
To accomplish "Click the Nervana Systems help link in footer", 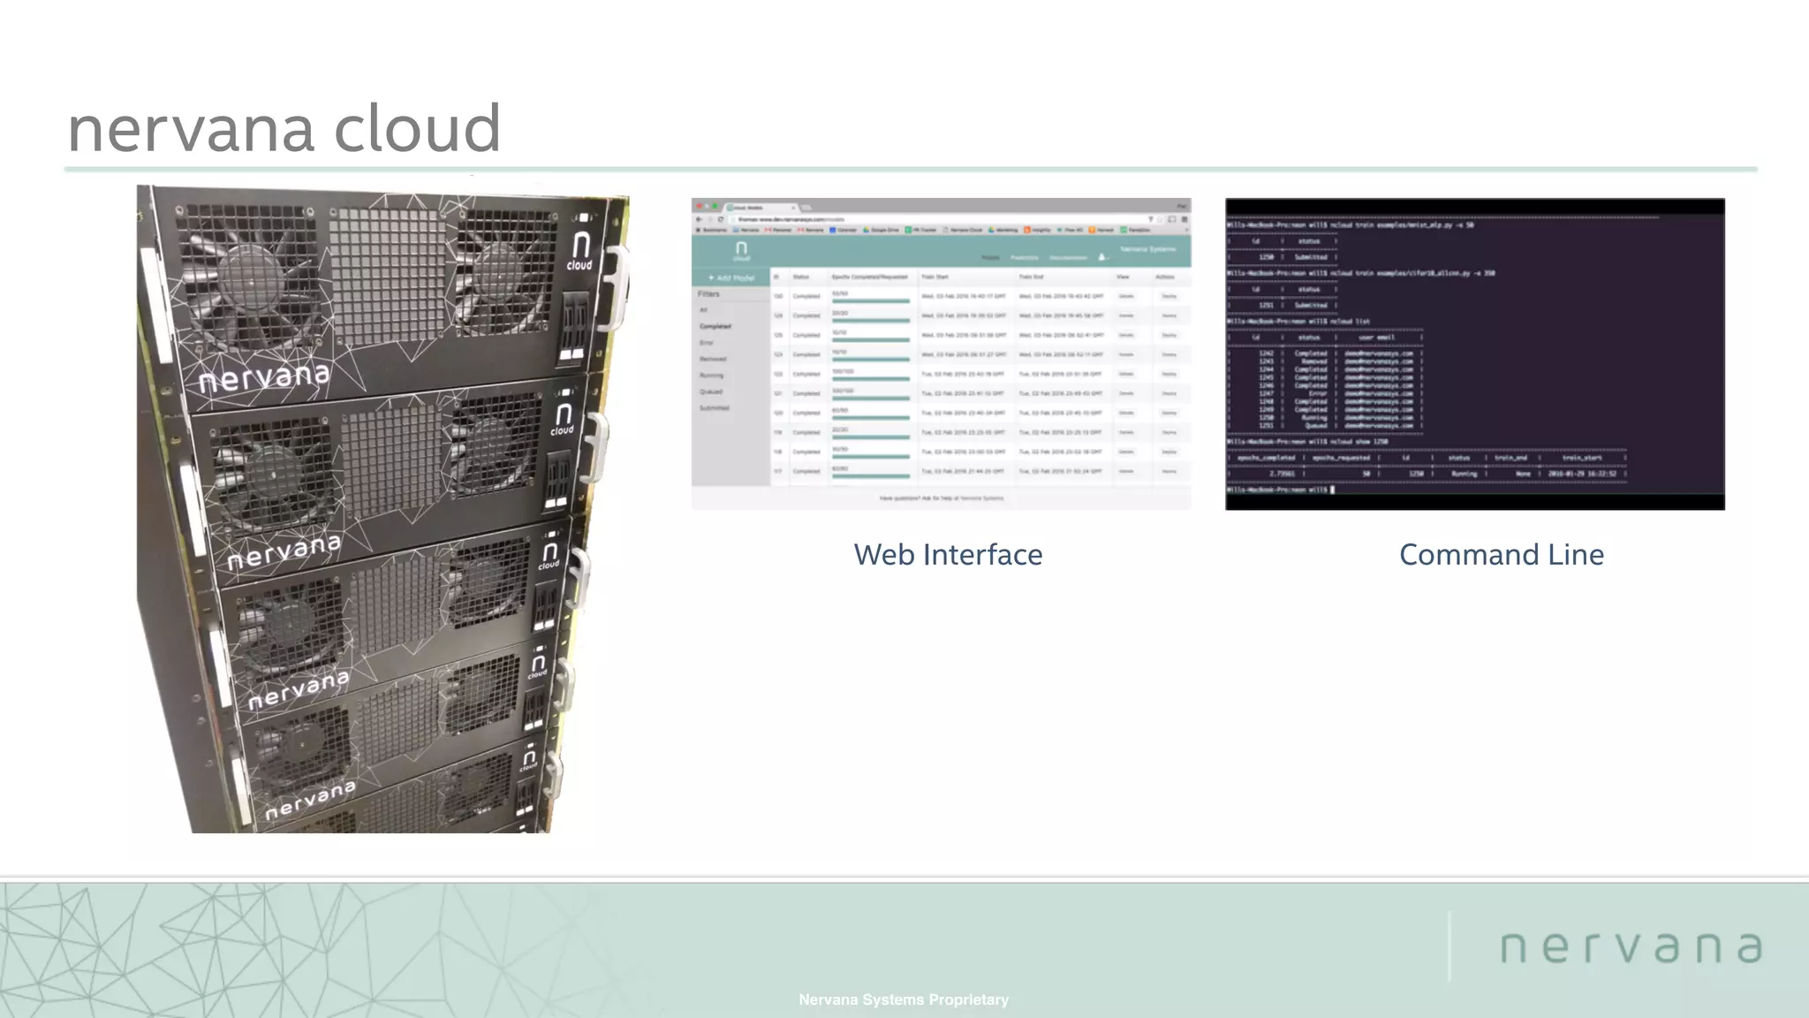I will coord(982,498).
